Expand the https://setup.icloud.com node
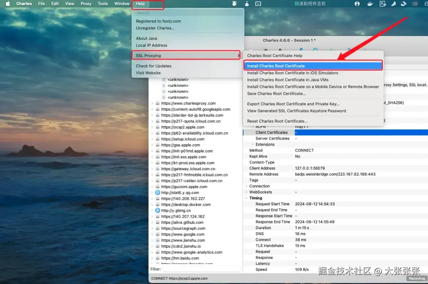This screenshot has width=428, height=284. (152, 139)
